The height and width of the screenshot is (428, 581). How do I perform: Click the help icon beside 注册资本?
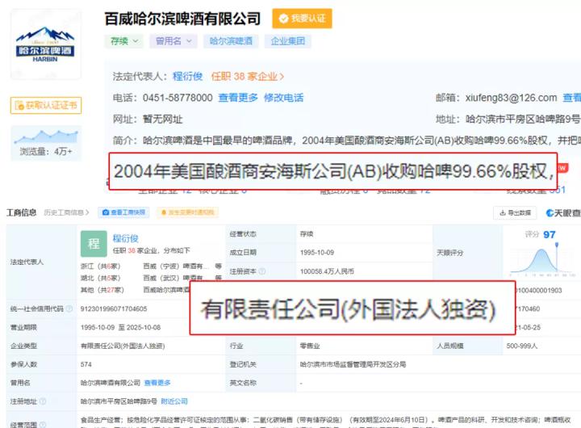point(262,271)
